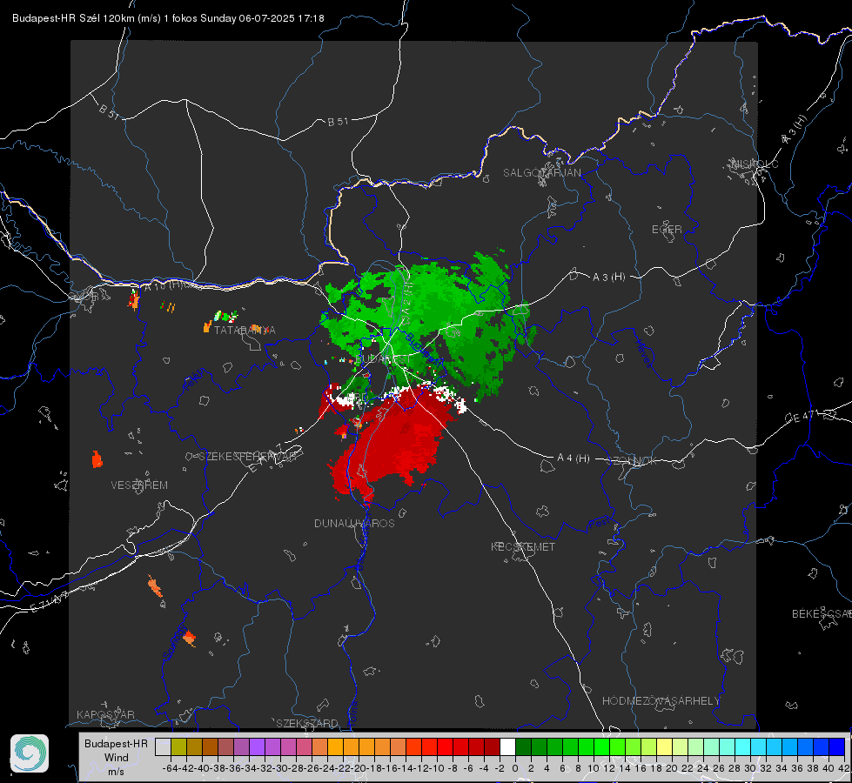The height and width of the screenshot is (783, 852).
Task: Click the swirl logo icon at bottom left
Action: tap(30, 753)
